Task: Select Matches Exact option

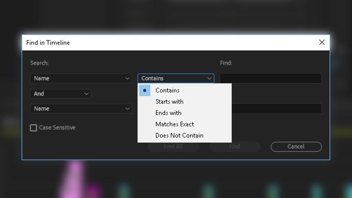Action: [185, 124]
